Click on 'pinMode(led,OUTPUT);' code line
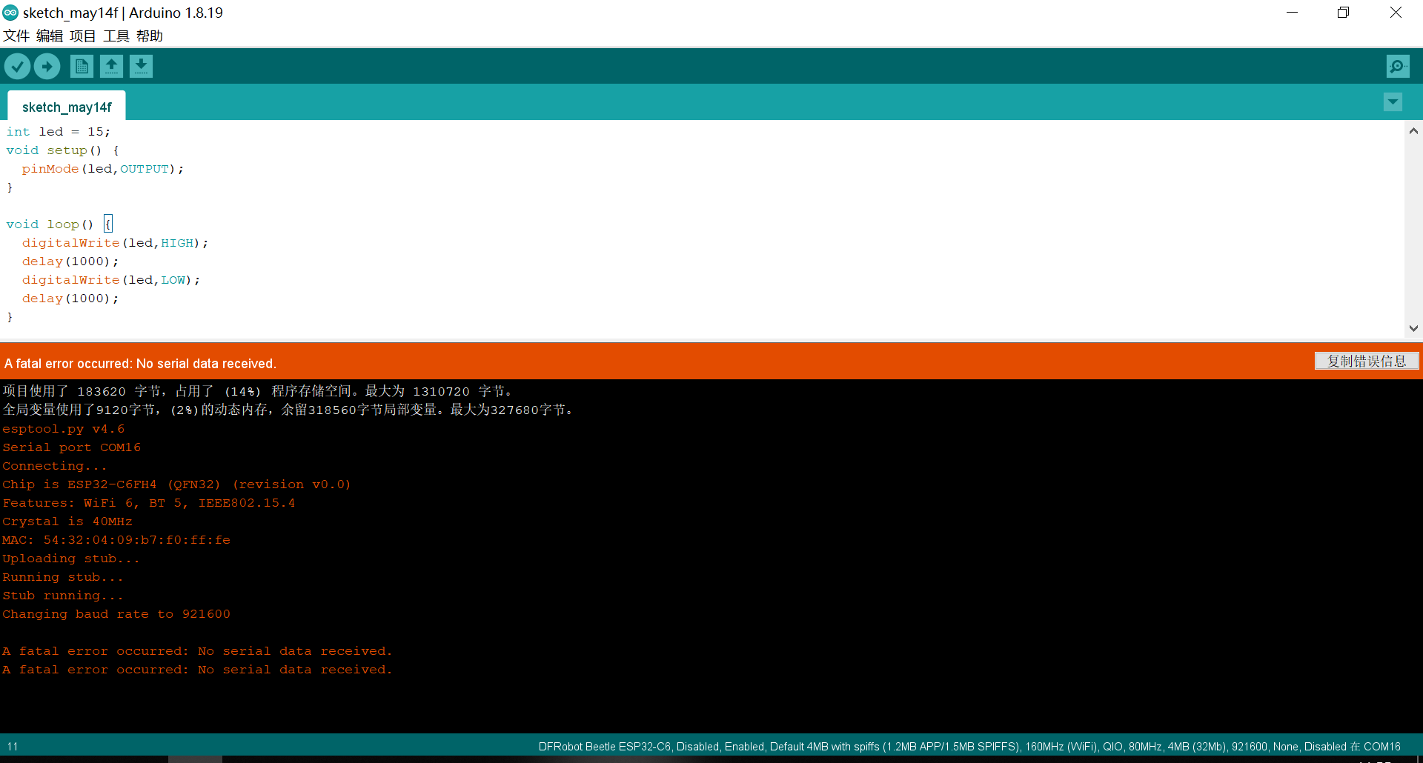Screen dimensions: 1423x763 (103, 169)
